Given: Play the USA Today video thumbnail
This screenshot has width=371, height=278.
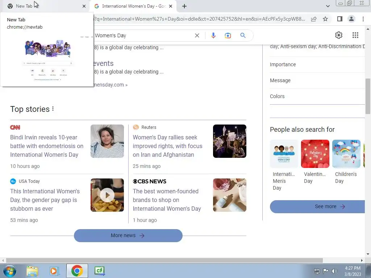Looking at the screenshot, I should [x=107, y=195].
